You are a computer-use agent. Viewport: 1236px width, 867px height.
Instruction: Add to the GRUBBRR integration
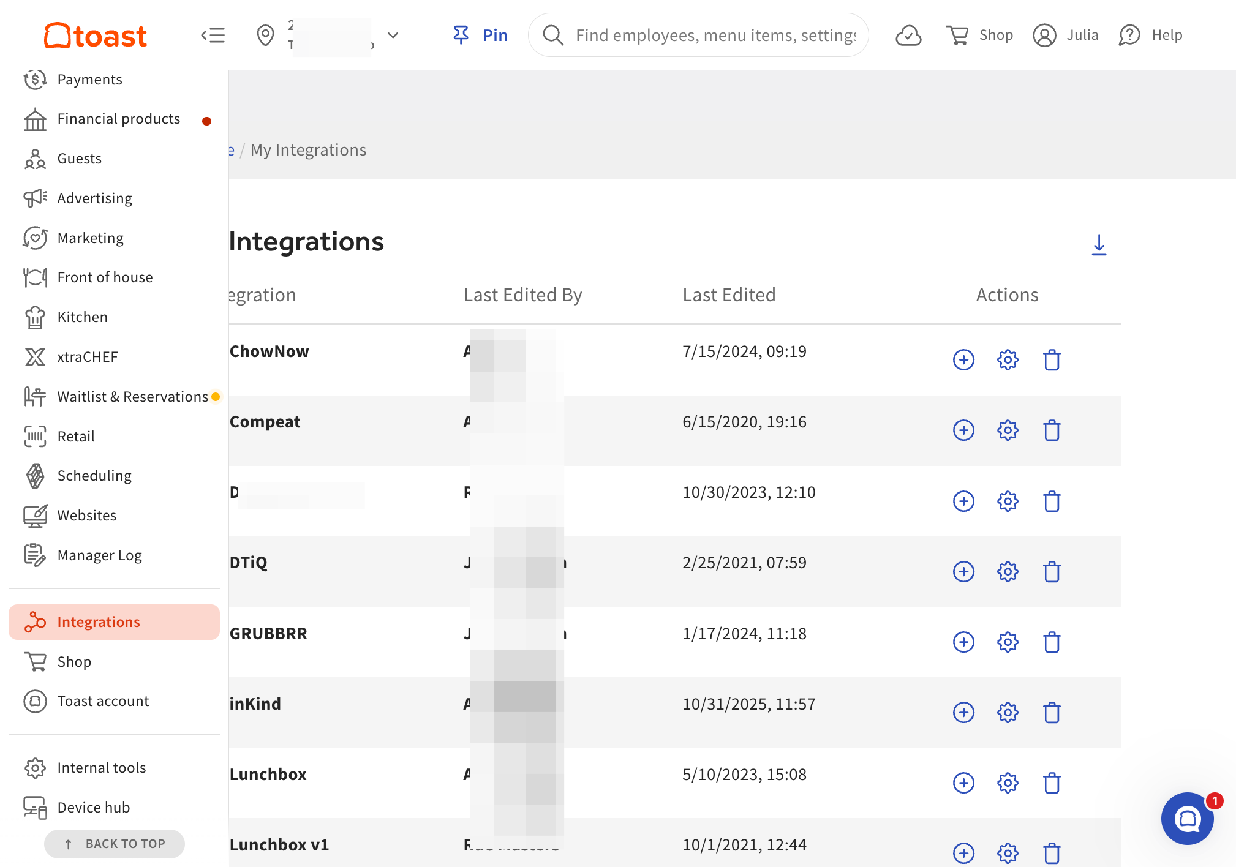pos(963,642)
